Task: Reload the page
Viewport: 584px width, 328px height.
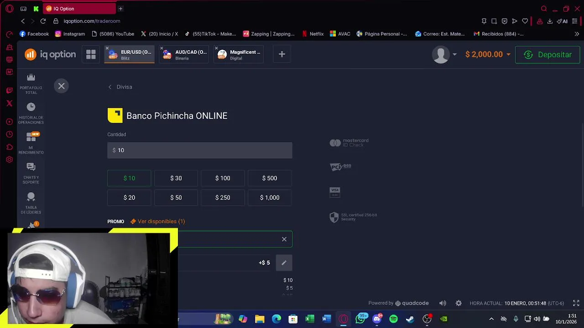Action: (43, 21)
